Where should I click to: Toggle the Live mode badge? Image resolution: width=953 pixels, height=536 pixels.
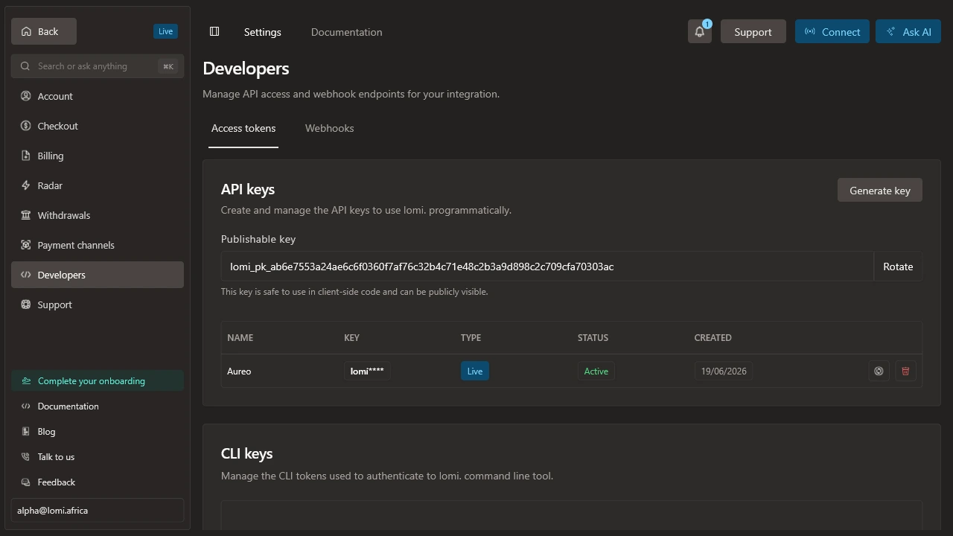(x=165, y=31)
